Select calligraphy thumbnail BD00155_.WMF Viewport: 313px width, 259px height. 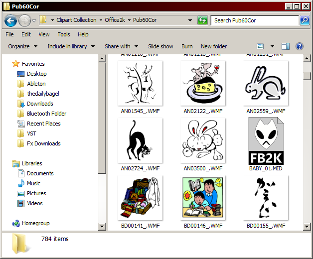(x=266, y=198)
